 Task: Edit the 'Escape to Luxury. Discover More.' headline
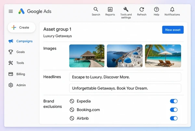[125, 77]
